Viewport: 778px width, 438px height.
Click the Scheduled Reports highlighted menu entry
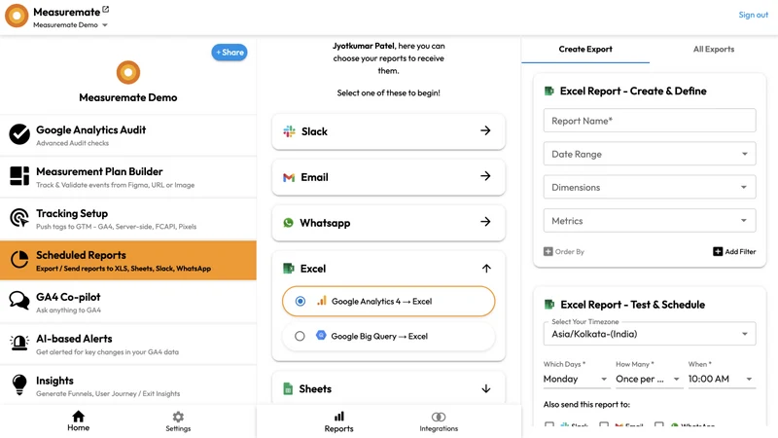(x=128, y=261)
